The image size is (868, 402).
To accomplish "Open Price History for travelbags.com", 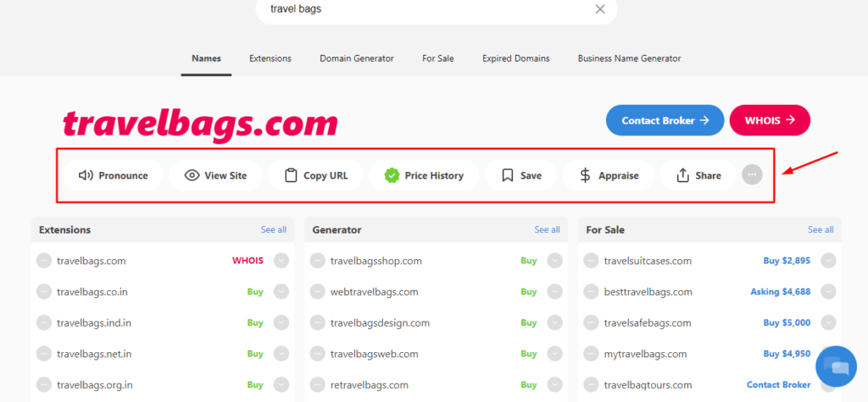I will (x=424, y=175).
